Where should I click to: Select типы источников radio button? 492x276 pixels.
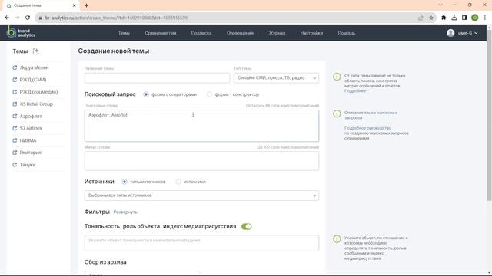coord(125,182)
